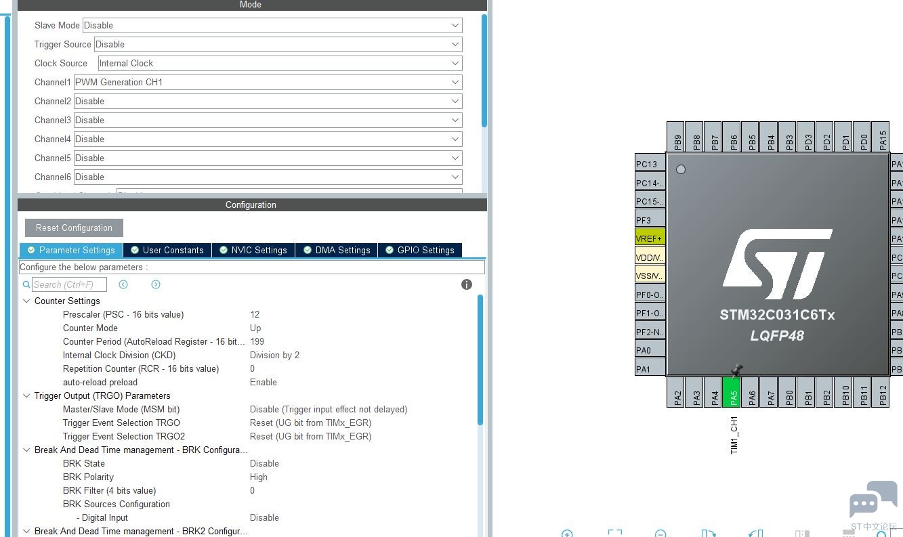Viewport: 903px width, 537px height.
Task: Select the Counter Period value 199
Action: tap(257, 341)
